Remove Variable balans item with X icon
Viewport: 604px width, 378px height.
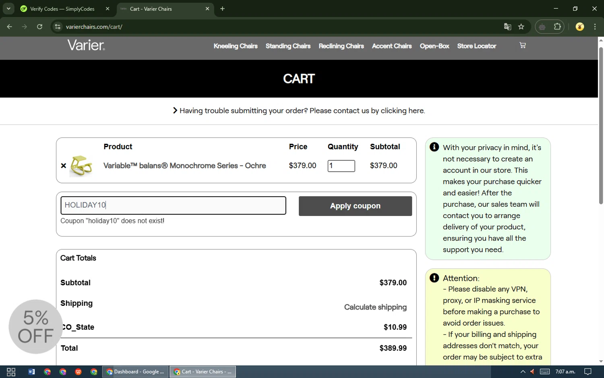[63, 166]
